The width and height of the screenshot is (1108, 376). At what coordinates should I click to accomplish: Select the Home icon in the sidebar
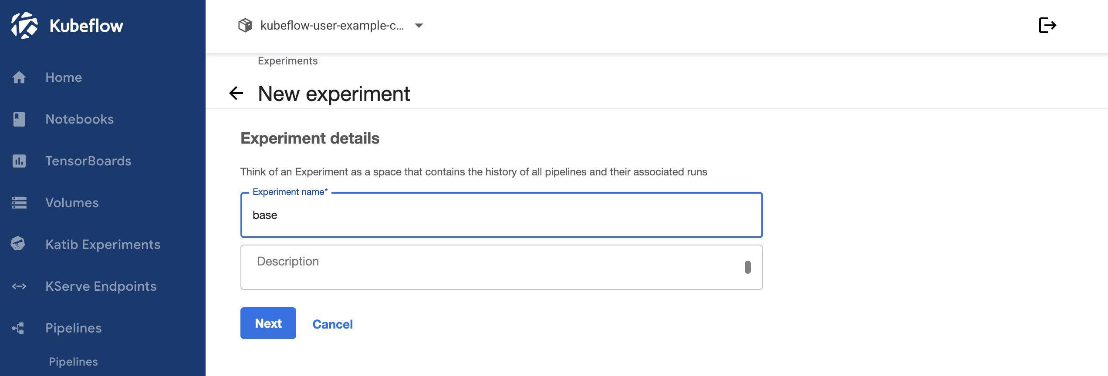pos(18,77)
